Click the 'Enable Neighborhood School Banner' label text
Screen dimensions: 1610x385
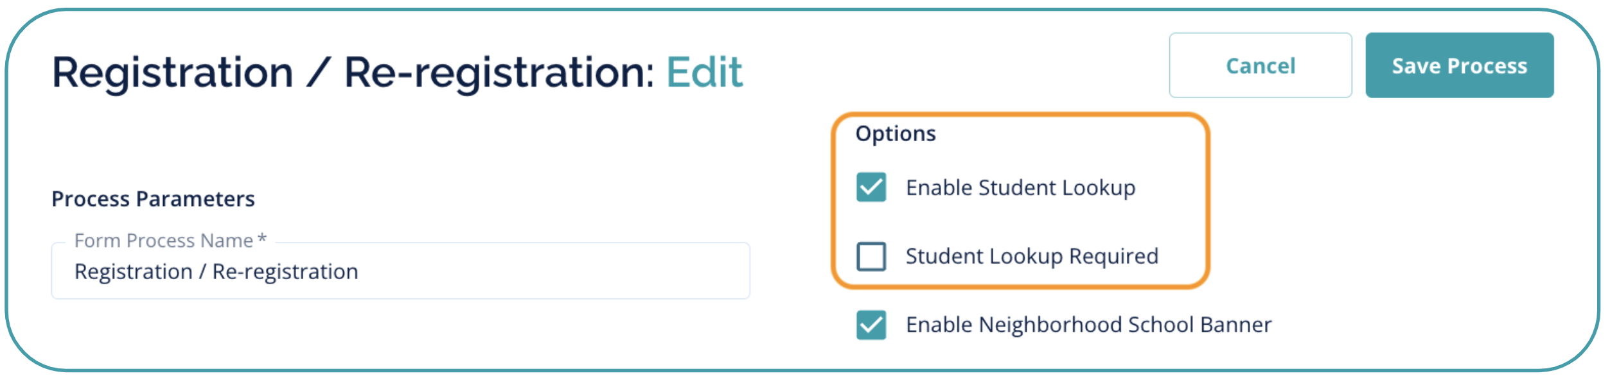[x=1088, y=325]
